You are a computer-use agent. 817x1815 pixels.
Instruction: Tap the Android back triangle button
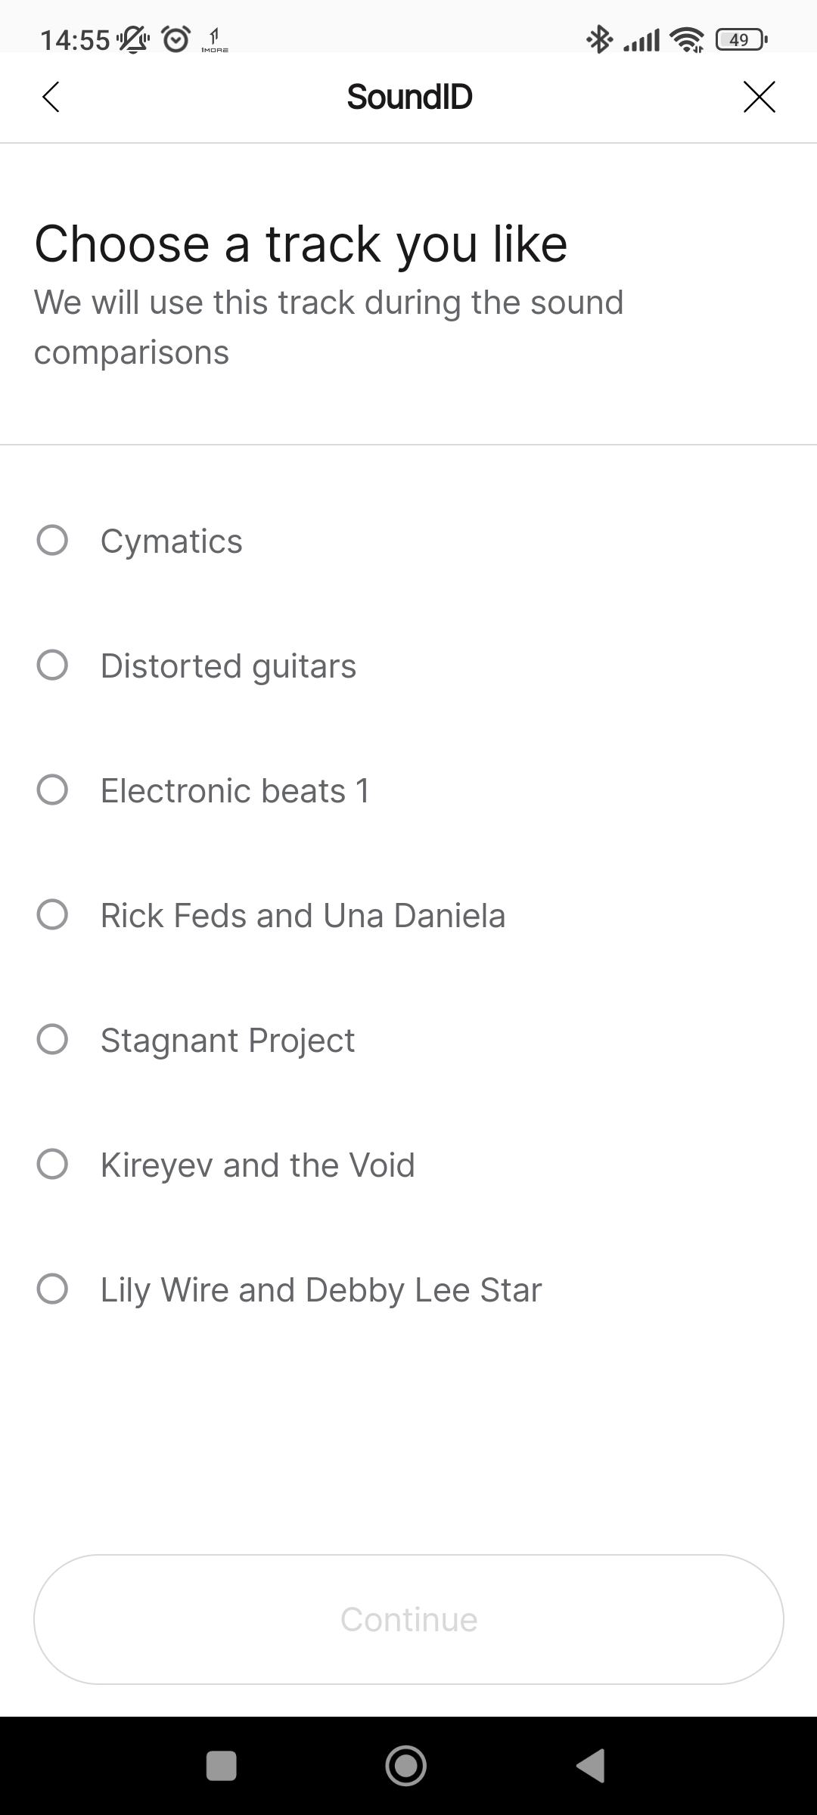tap(591, 1766)
